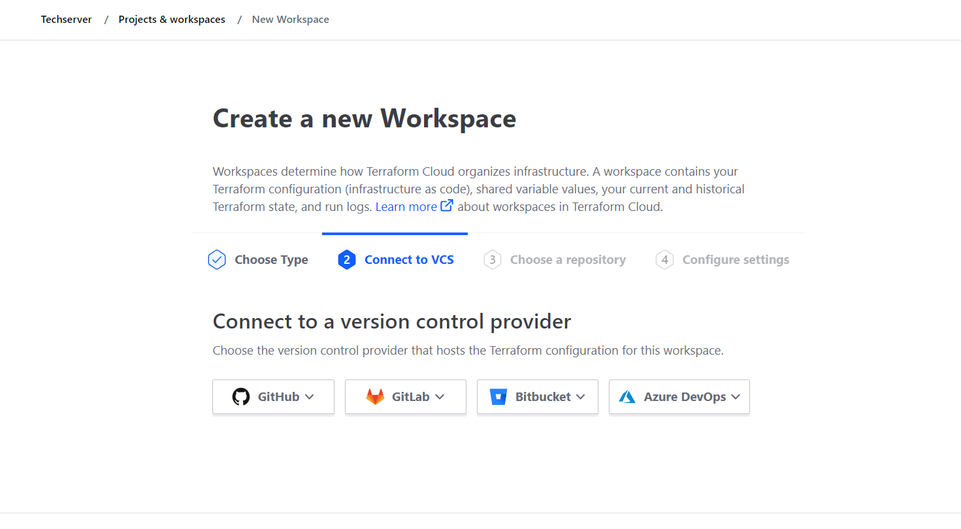Expand the GitHub dropdown chevron

(310, 396)
